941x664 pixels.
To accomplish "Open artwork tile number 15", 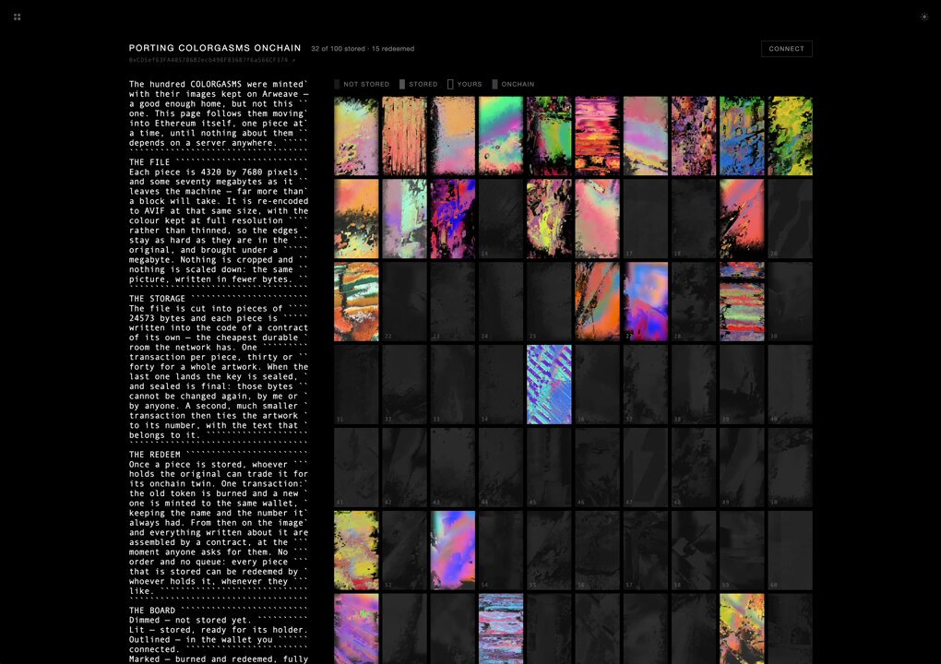I will [549, 219].
